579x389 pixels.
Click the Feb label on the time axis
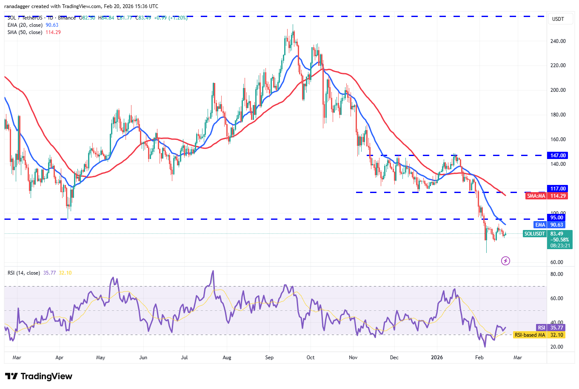pos(480,358)
